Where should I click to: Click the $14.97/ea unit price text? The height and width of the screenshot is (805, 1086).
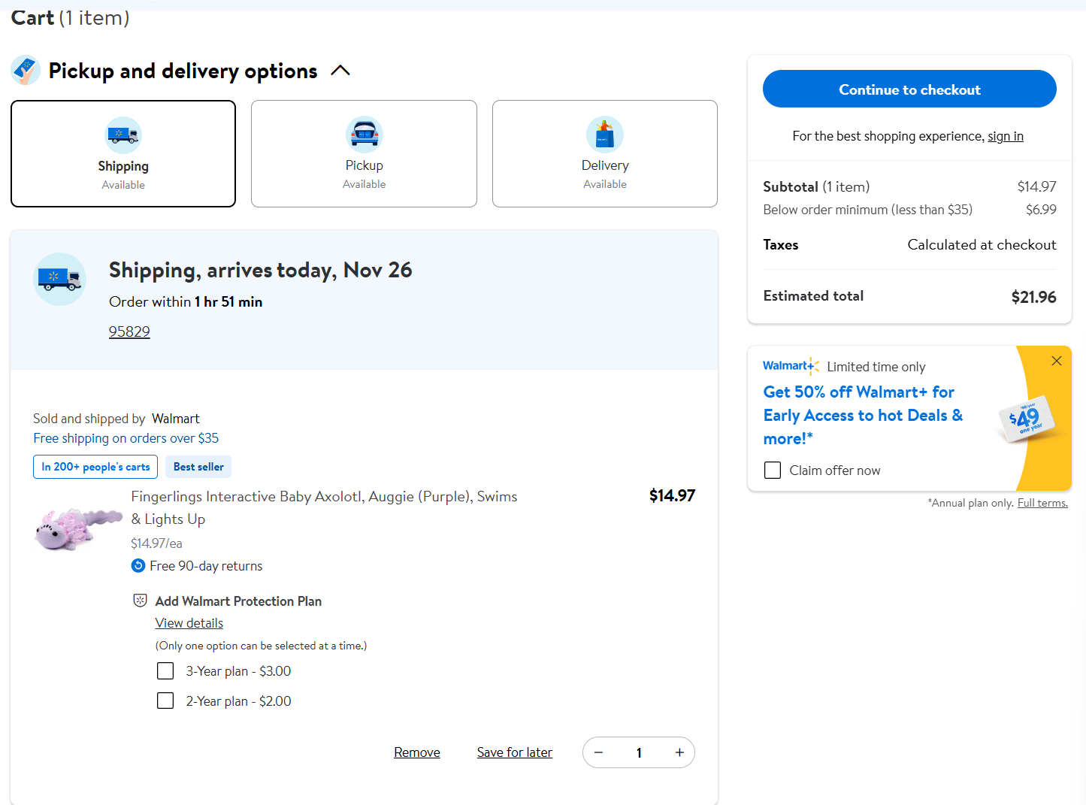pos(156,543)
